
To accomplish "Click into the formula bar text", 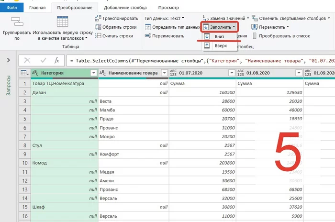I will [x=201, y=61].
